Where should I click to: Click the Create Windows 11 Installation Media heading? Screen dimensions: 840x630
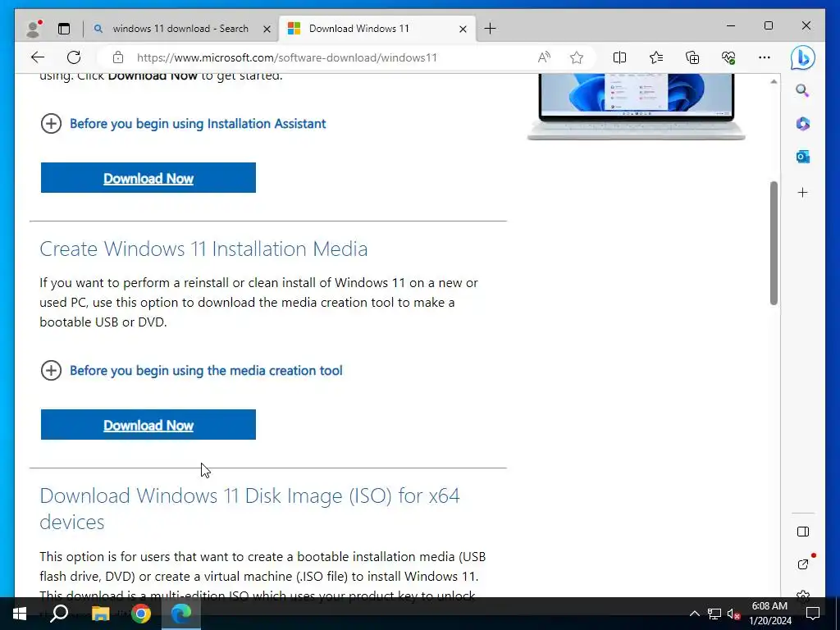pyautogui.click(x=203, y=249)
